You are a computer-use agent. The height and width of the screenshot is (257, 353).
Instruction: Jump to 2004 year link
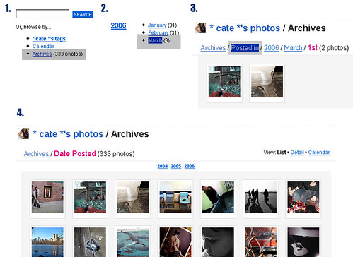[163, 166]
